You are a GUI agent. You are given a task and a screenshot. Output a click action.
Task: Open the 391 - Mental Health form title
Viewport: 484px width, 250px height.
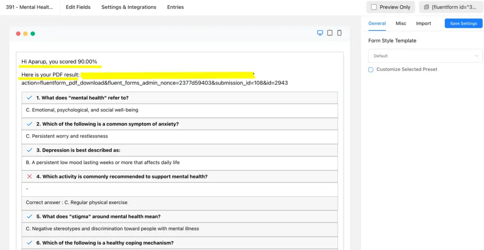(x=29, y=7)
